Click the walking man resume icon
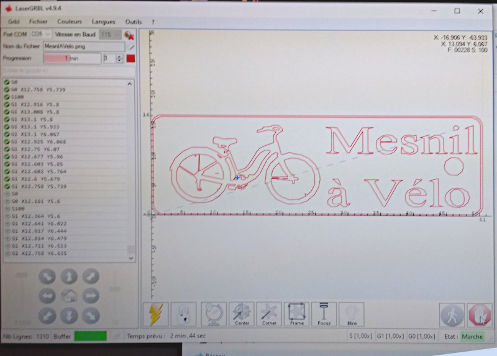 [452, 315]
